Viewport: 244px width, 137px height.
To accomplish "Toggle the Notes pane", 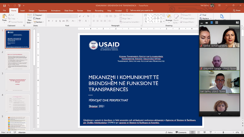I will click(169, 132).
